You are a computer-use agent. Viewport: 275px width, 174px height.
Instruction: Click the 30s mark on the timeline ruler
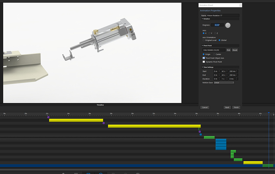[132, 114]
